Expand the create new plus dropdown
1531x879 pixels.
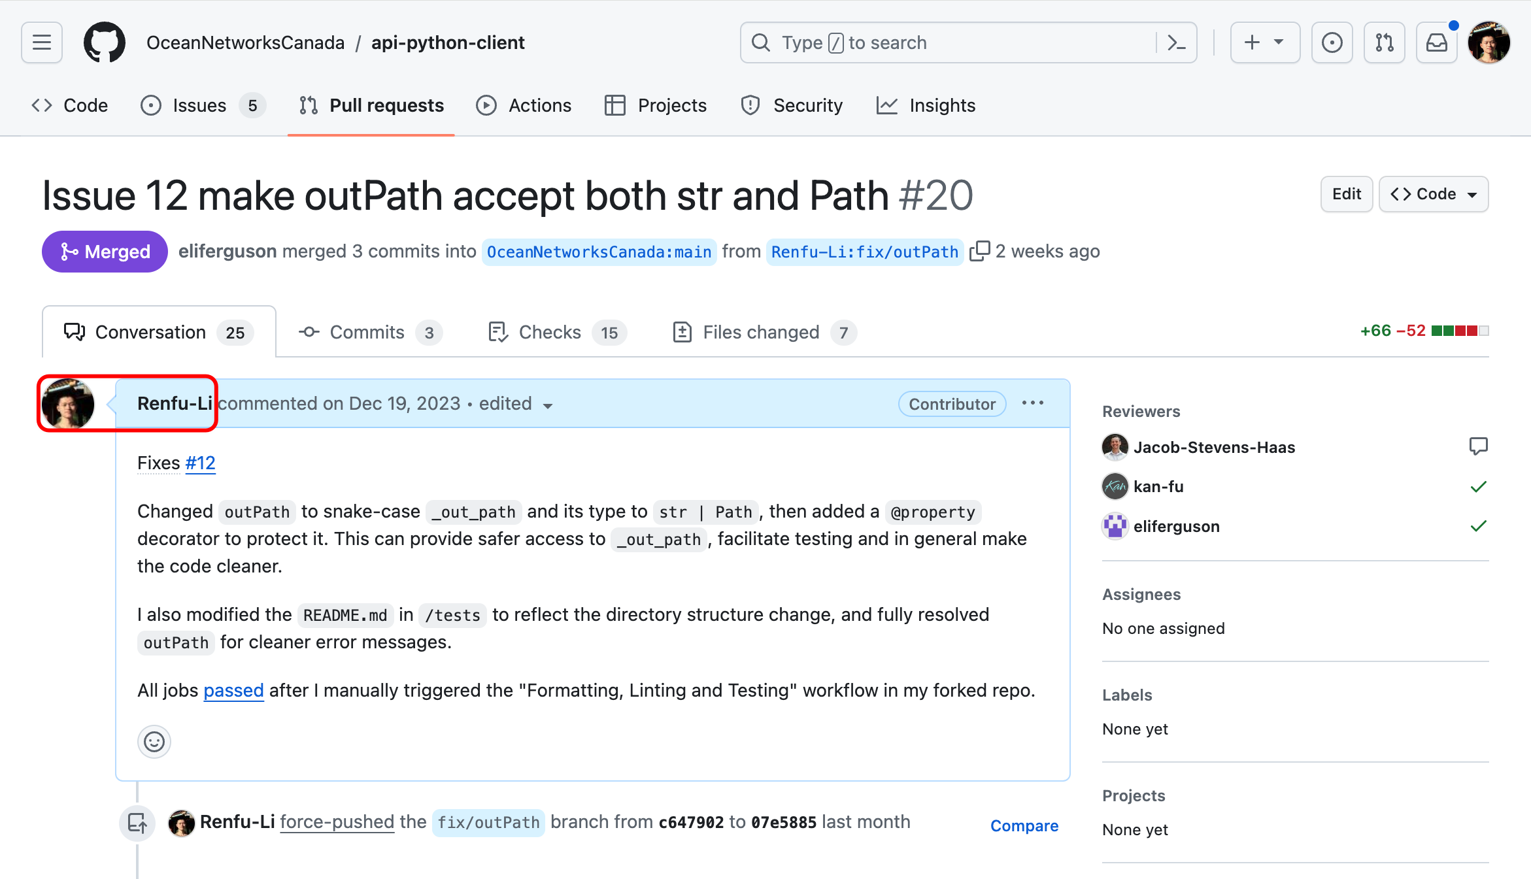pos(1264,42)
